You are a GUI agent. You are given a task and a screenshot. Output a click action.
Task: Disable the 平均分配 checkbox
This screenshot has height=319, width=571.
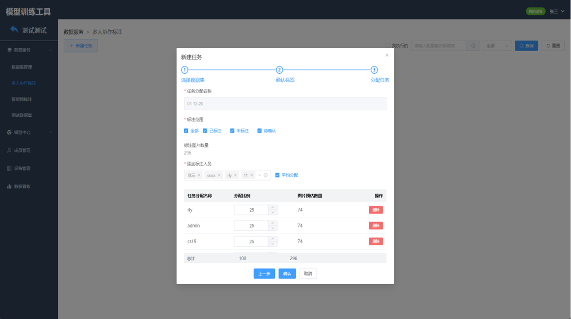278,175
